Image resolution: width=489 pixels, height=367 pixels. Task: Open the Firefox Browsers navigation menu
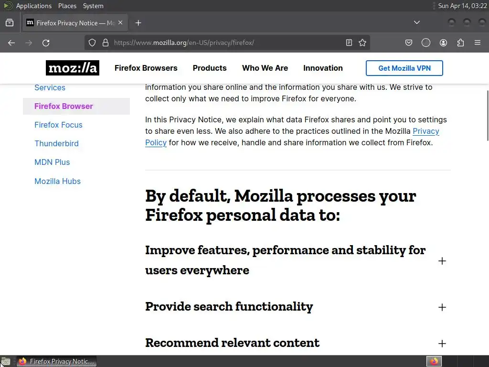[x=146, y=68]
